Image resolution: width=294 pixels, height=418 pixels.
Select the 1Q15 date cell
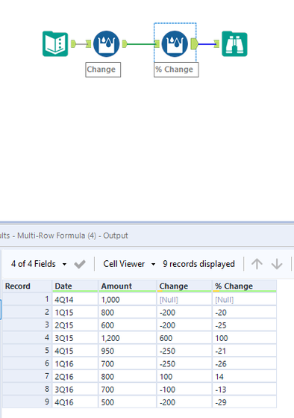click(75, 312)
